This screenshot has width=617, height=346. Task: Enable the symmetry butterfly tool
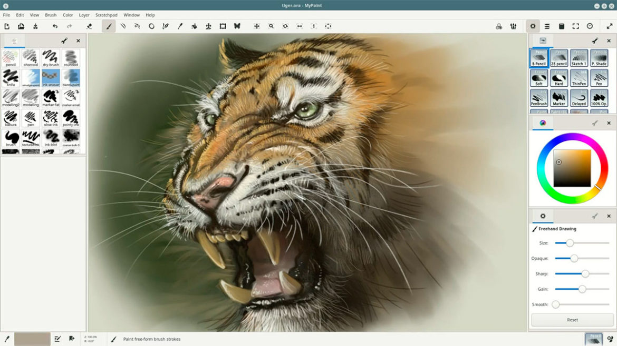[237, 26]
